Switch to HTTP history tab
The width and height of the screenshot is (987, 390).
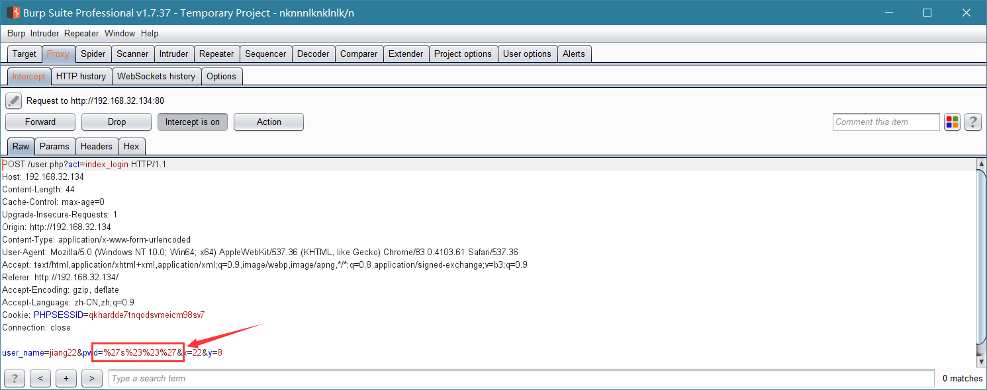pyautogui.click(x=81, y=77)
